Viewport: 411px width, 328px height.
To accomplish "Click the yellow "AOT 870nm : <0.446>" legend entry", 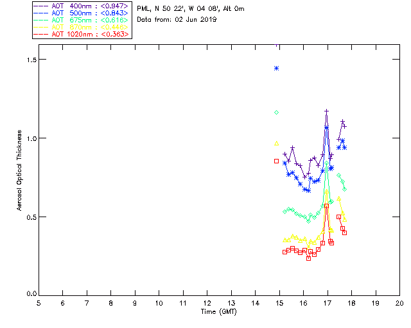I will click(81, 27).
